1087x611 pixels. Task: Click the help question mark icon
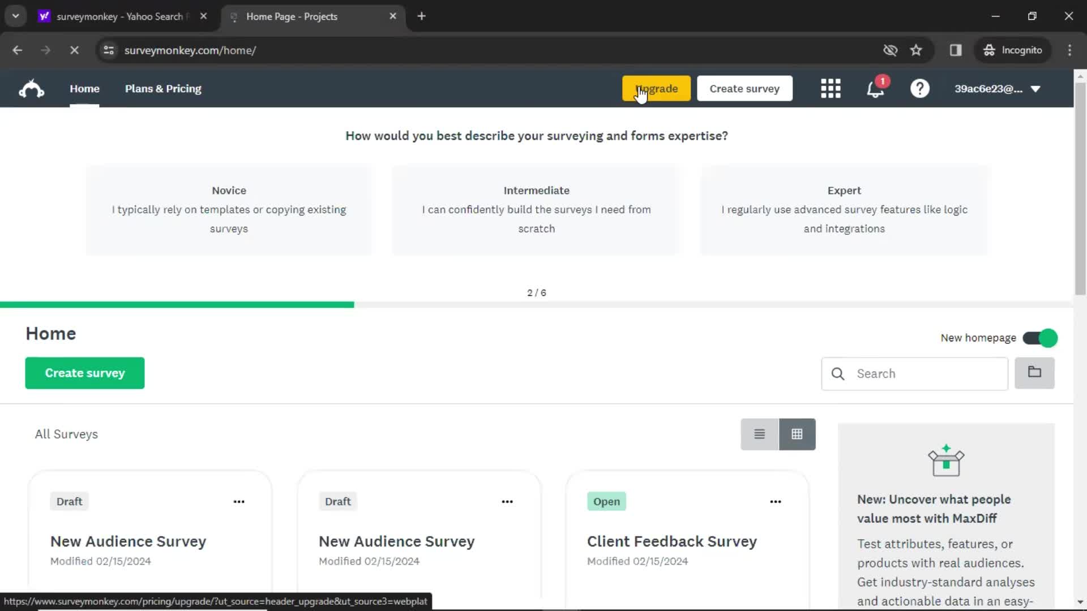[919, 89]
